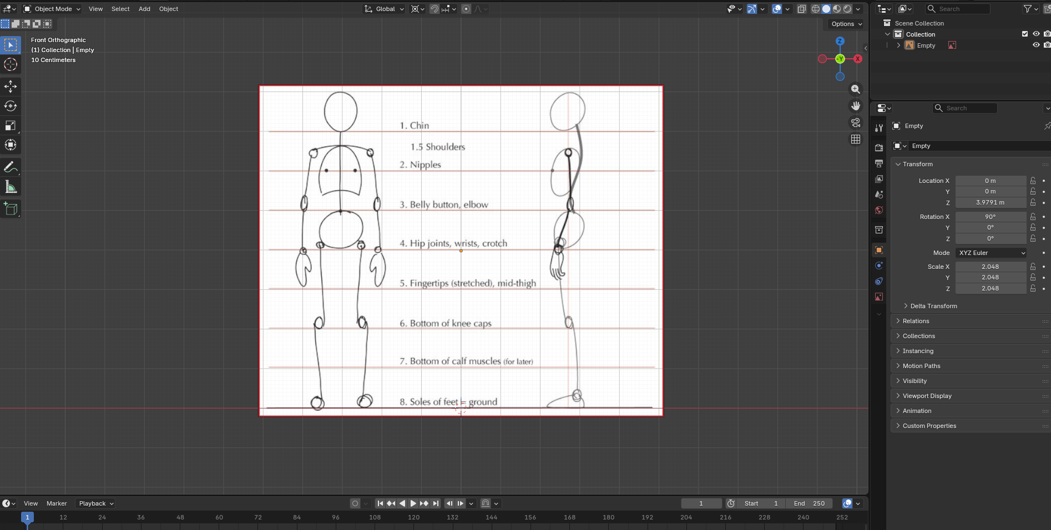Select the Move tool
Screen dimensions: 1051x530
coord(11,86)
